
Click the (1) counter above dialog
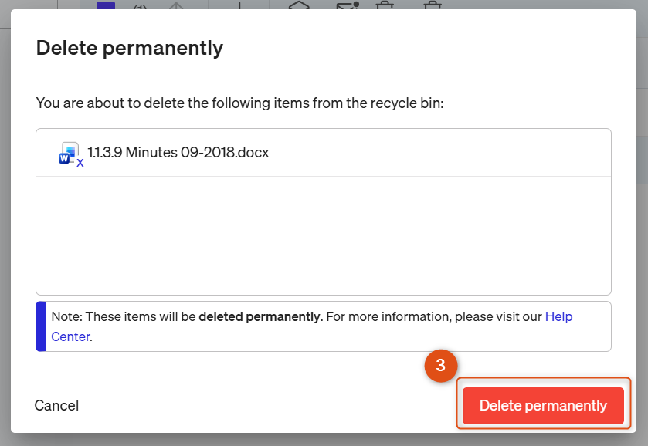[x=140, y=7]
